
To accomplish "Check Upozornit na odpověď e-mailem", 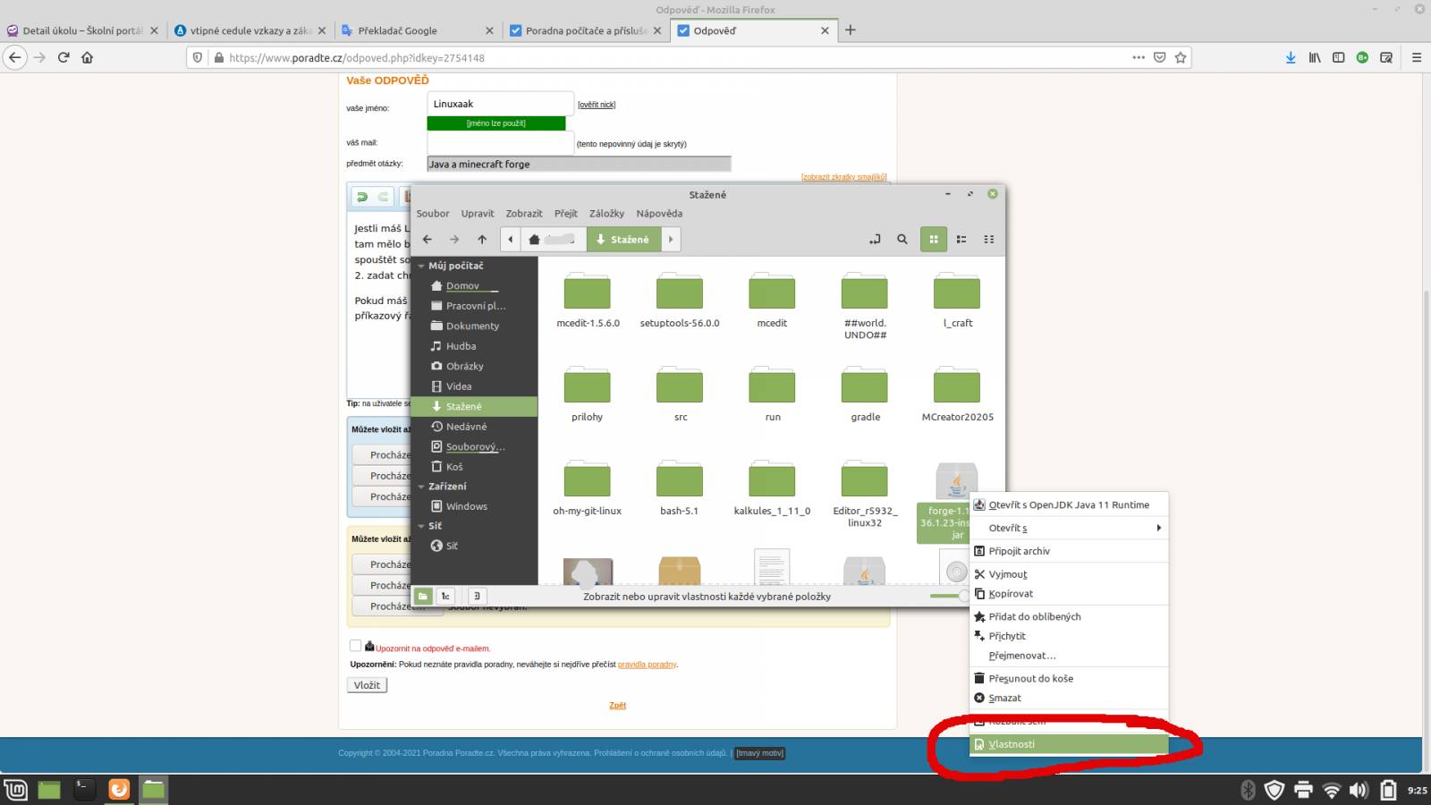I will pos(355,646).
